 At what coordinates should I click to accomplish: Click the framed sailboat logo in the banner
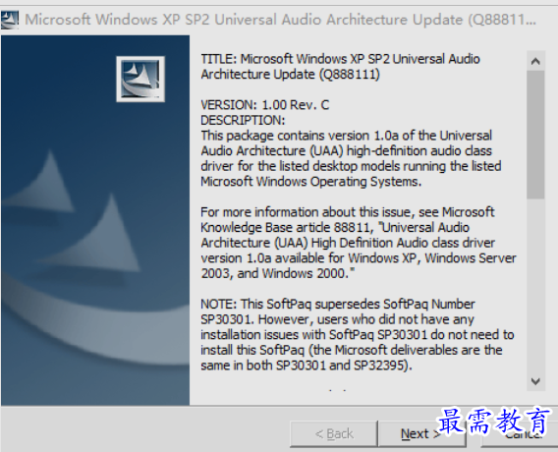140,79
